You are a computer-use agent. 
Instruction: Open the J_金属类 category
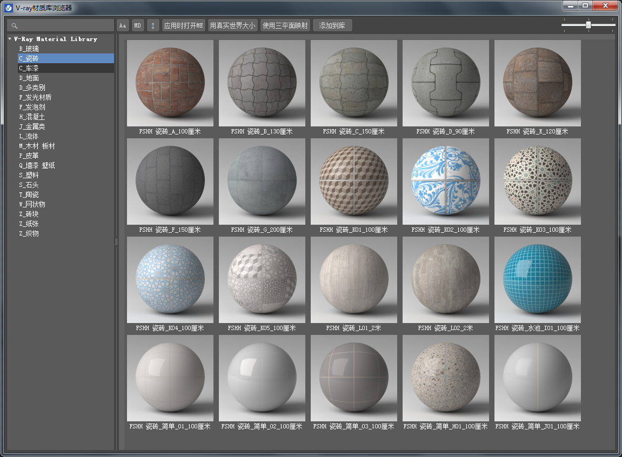(x=32, y=126)
